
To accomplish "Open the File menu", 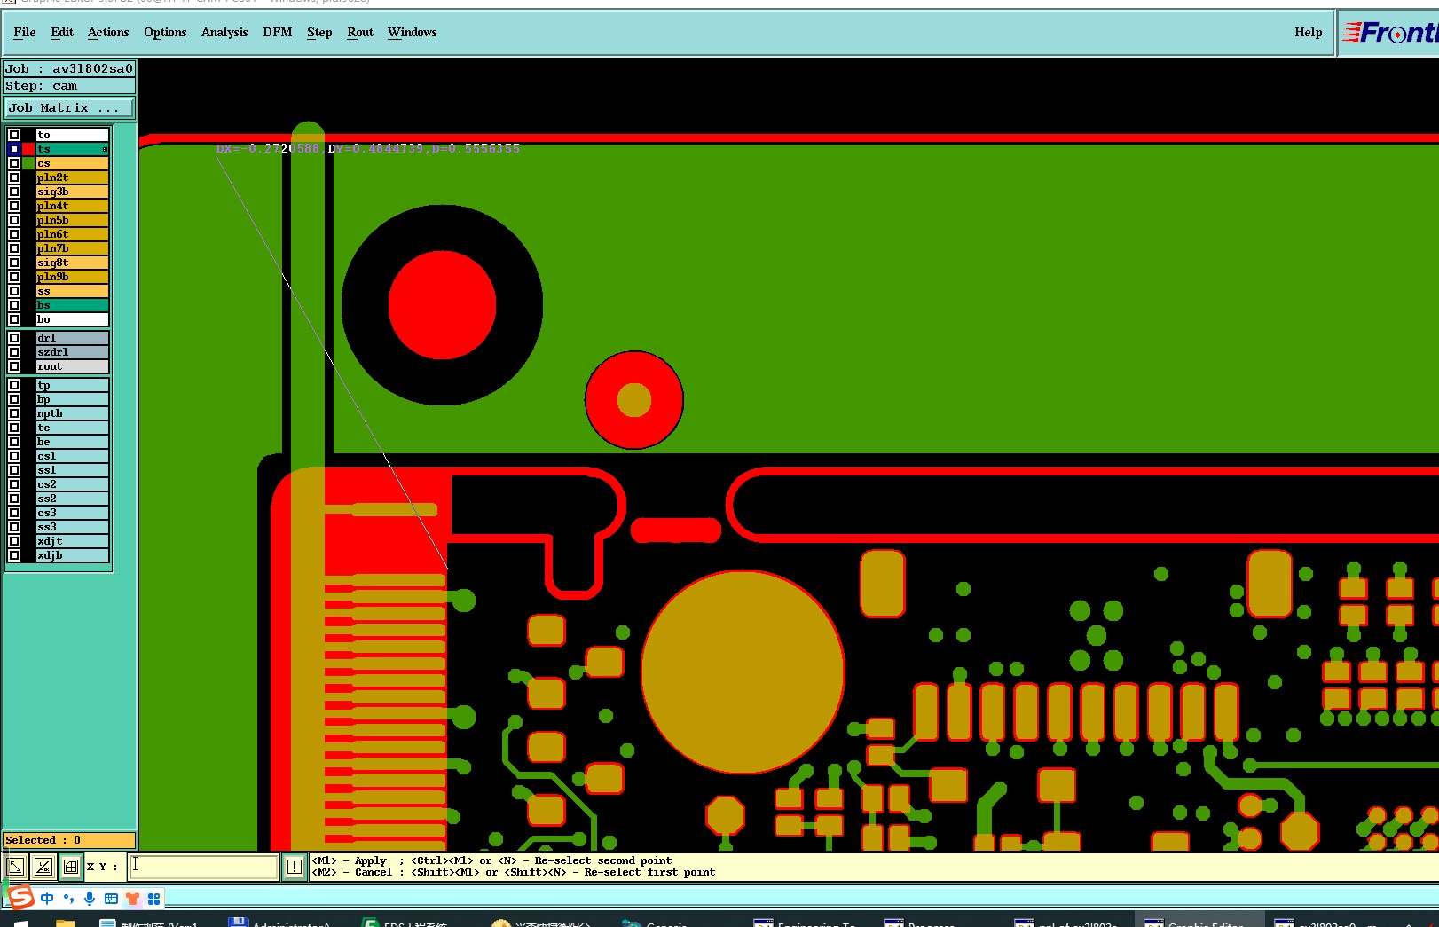I will coord(25,32).
